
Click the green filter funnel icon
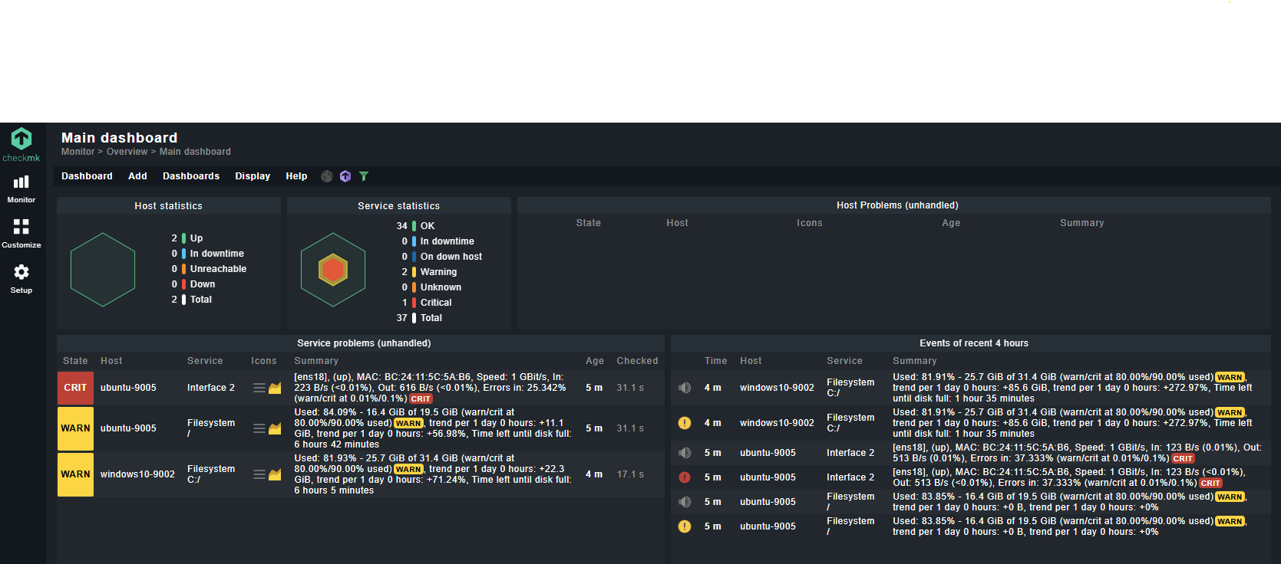click(364, 176)
